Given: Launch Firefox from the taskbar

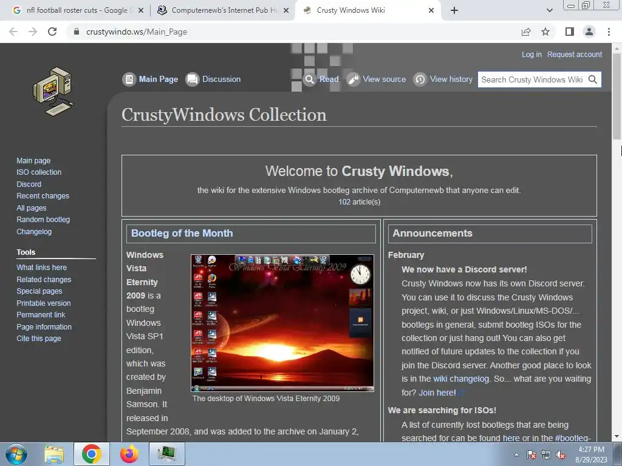Looking at the screenshot, I should click(129, 454).
